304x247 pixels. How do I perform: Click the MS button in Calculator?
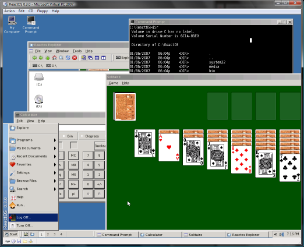click(x=73, y=175)
